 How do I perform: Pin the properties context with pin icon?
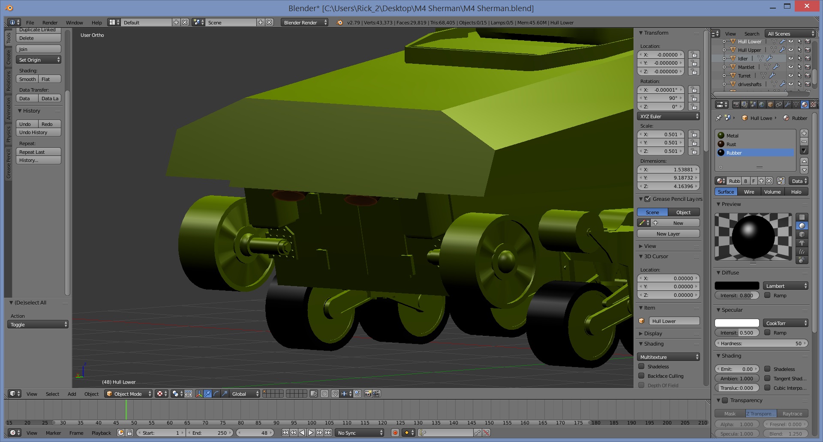coord(719,118)
